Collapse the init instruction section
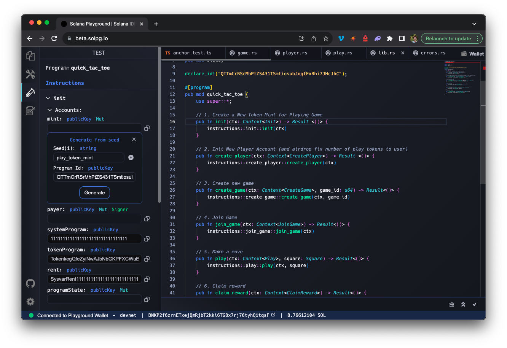 48,98
